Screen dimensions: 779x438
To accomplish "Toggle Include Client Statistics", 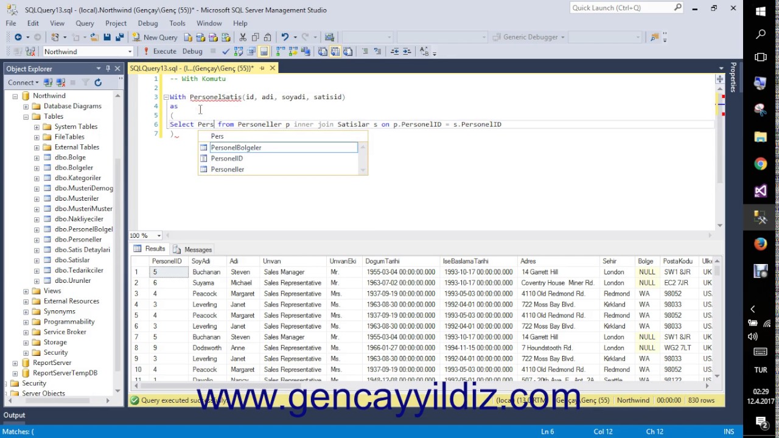I will click(306, 52).
